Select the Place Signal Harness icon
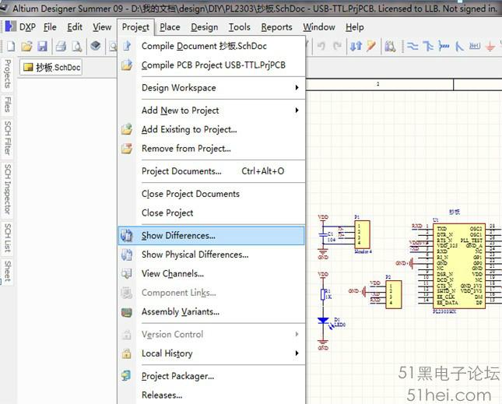Image resolution: width=502 pixels, height=404 pixels. click(444, 47)
